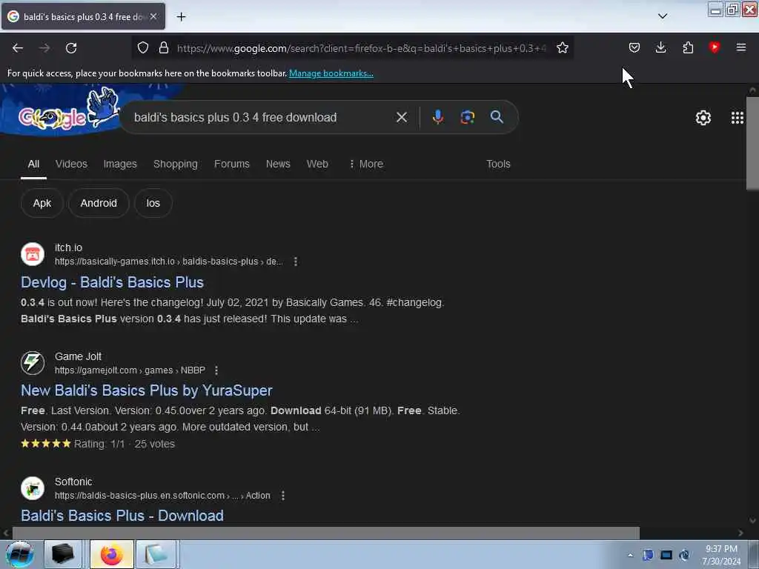Image resolution: width=759 pixels, height=569 pixels.
Task: Open the search Tools options
Action: 498,164
